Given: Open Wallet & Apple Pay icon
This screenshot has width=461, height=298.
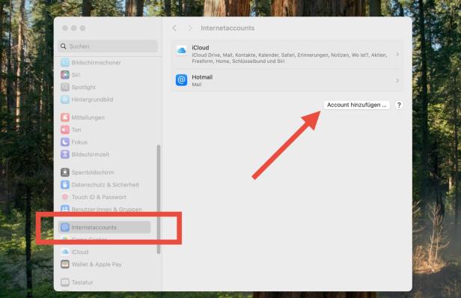Looking at the screenshot, I should [x=65, y=264].
